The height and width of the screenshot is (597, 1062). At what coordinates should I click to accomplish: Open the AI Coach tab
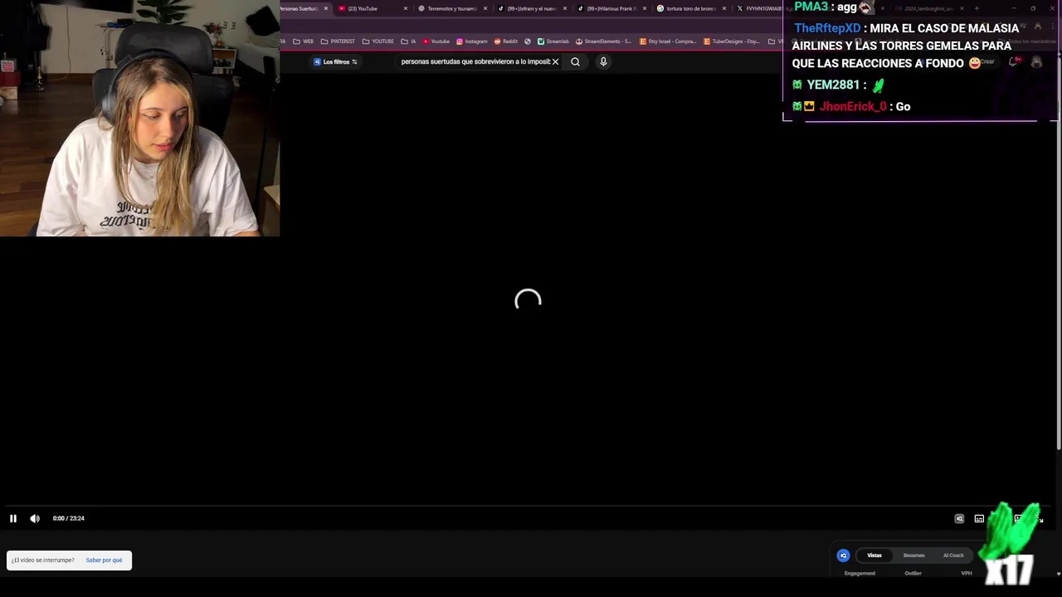[953, 556]
